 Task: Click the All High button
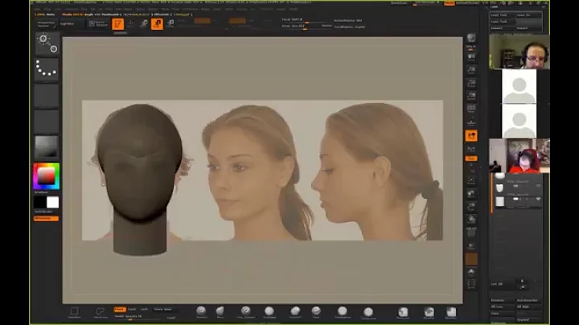pos(529,307)
